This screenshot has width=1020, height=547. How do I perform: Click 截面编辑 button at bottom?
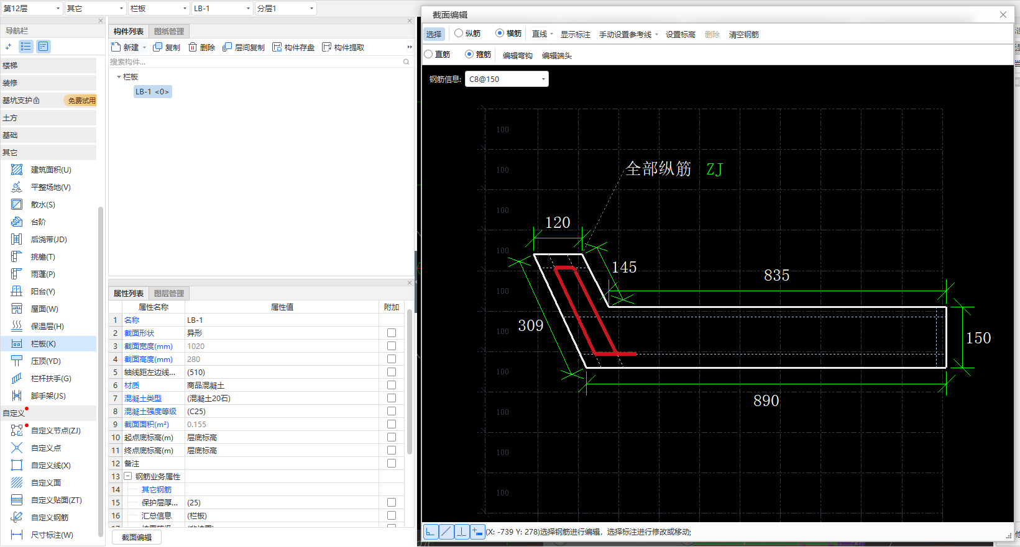(x=137, y=538)
